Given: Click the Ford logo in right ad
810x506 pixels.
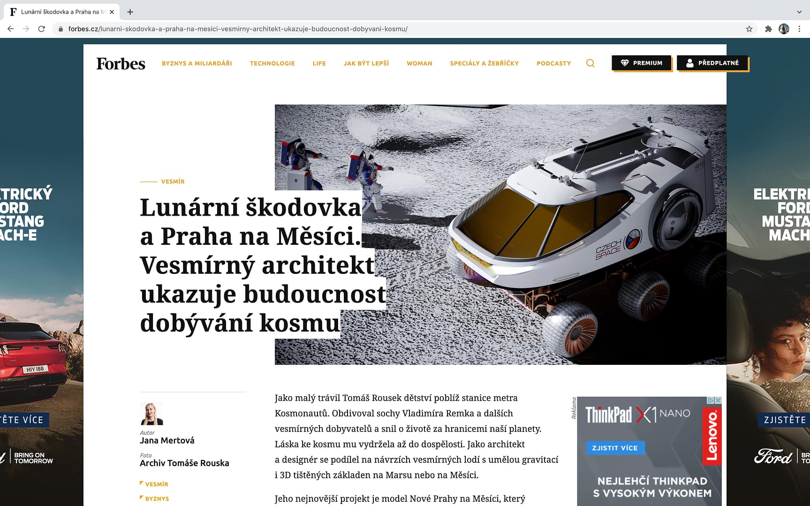Looking at the screenshot, I should point(773,456).
